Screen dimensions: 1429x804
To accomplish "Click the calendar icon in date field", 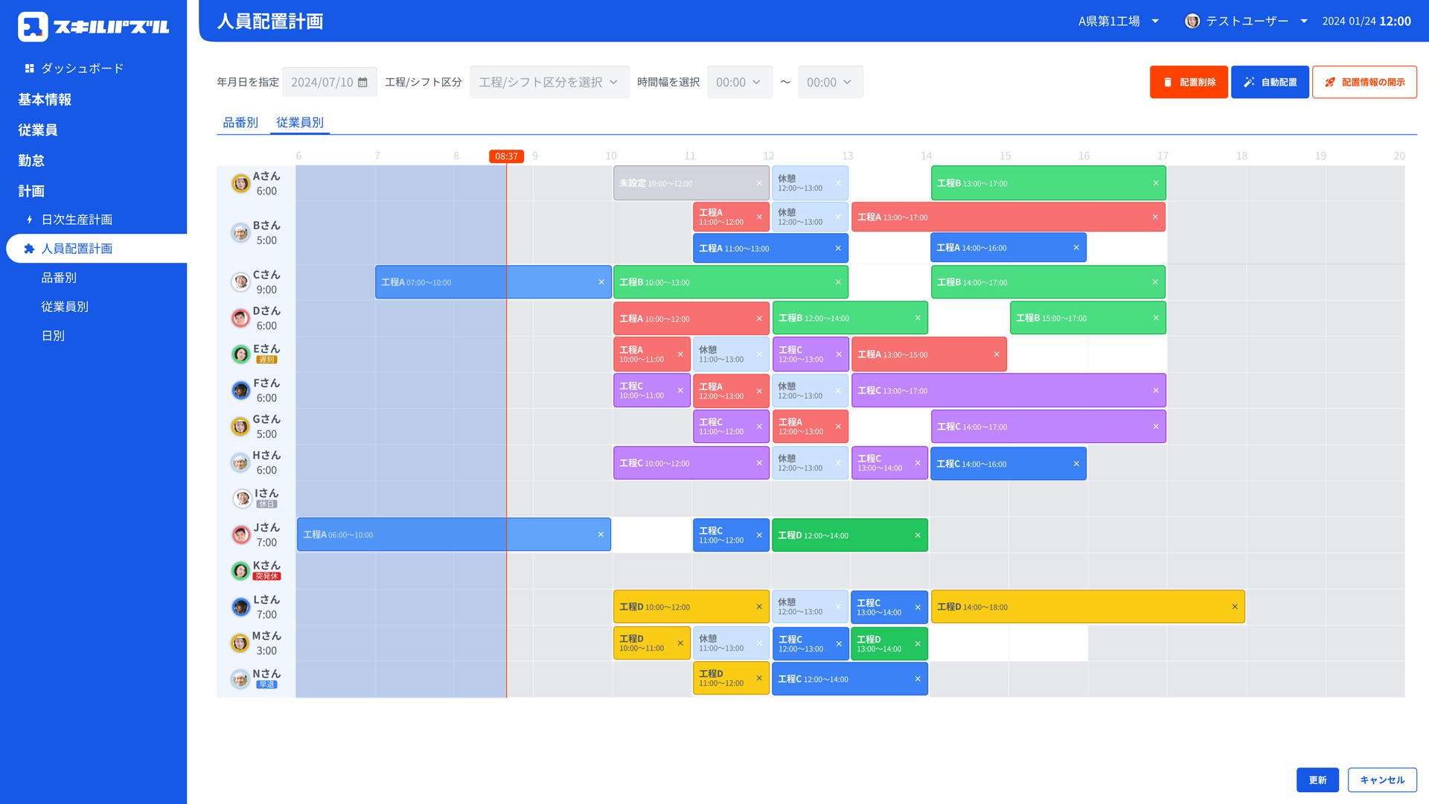I will (x=362, y=83).
